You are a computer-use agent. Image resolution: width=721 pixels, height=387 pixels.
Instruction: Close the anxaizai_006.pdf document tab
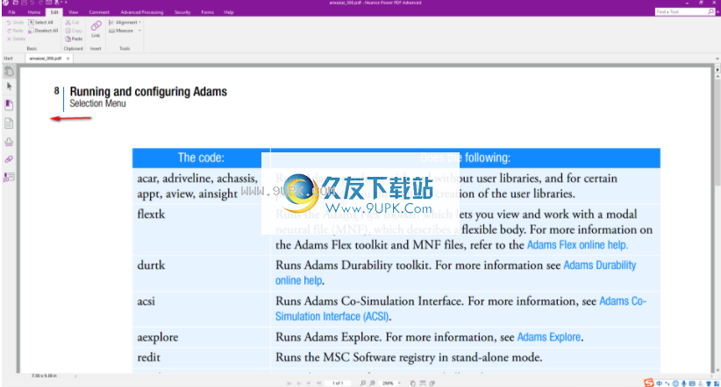(x=68, y=59)
